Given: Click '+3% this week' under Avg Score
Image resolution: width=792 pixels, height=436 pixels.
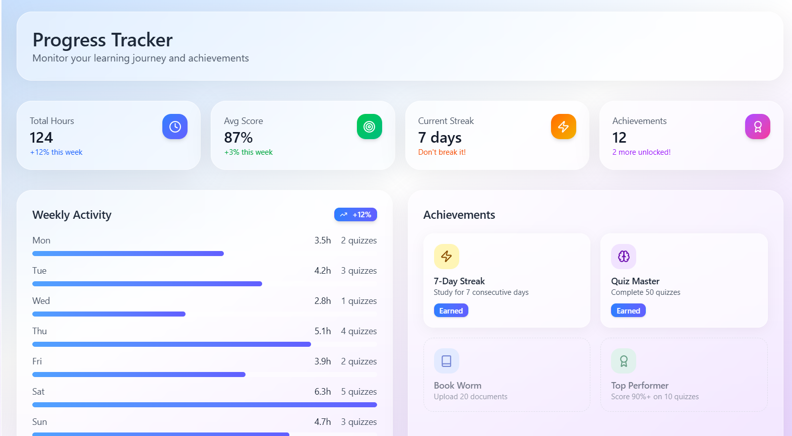Looking at the screenshot, I should (x=249, y=152).
